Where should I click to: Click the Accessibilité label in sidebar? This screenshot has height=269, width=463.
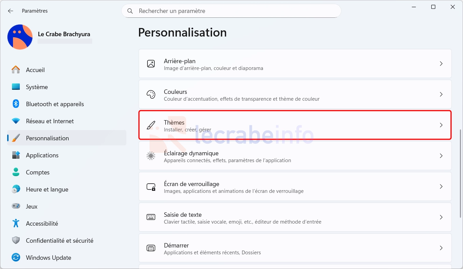pyautogui.click(x=42, y=224)
